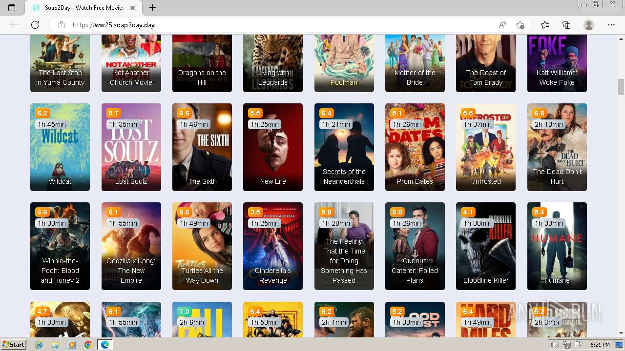The width and height of the screenshot is (625, 351).
Task: Open The Dead Don't Hurt poster
Action: (x=557, y=147)
